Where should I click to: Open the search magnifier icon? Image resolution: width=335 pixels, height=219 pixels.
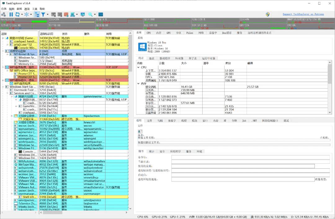click(x=90, y=15)
